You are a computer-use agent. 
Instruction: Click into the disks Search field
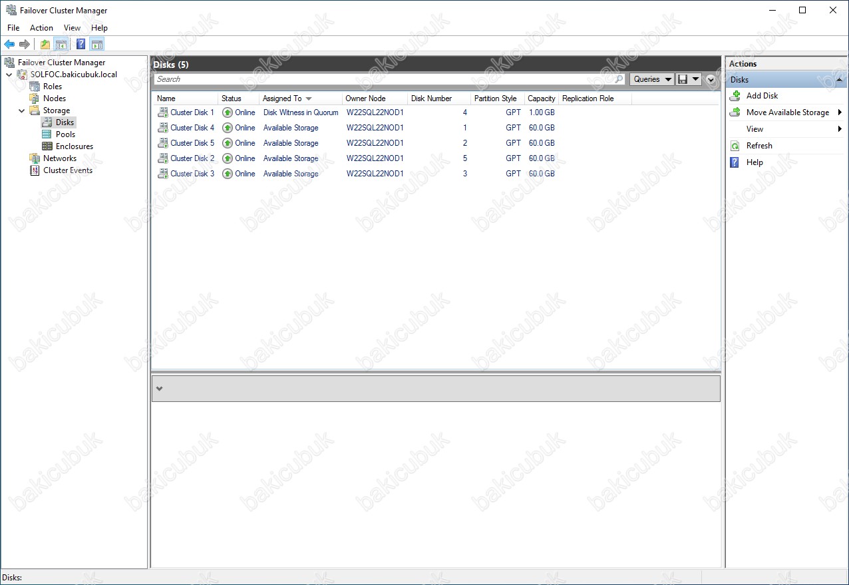(386, 79)
